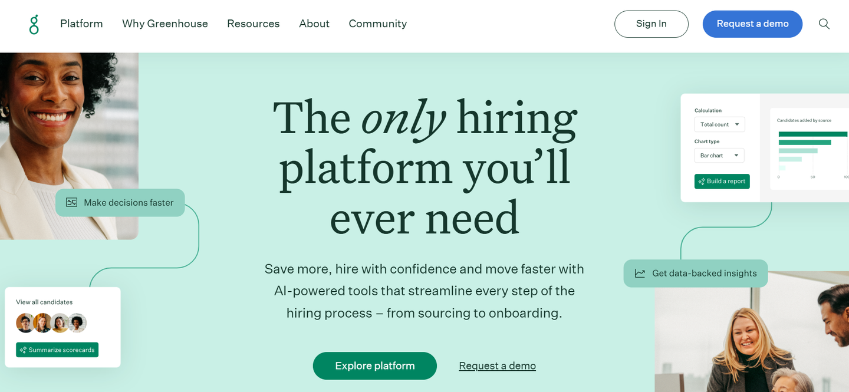Image resolution: width=849 pixels, height=392 pixels.
Task: Click the smiling woman photo at top left
Action: click(69, 146)
